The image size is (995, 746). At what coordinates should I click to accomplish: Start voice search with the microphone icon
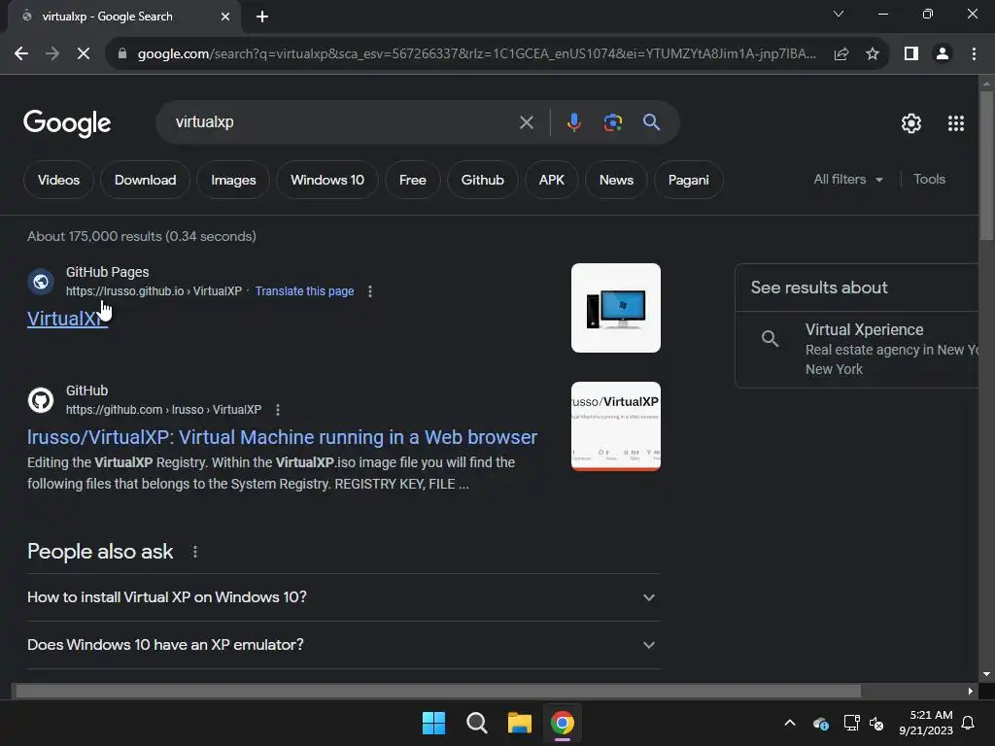pyautogui.click(x=573, y=121)
